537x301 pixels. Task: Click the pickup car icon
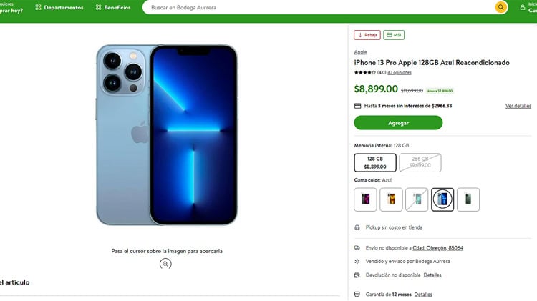tap(357, 227)
